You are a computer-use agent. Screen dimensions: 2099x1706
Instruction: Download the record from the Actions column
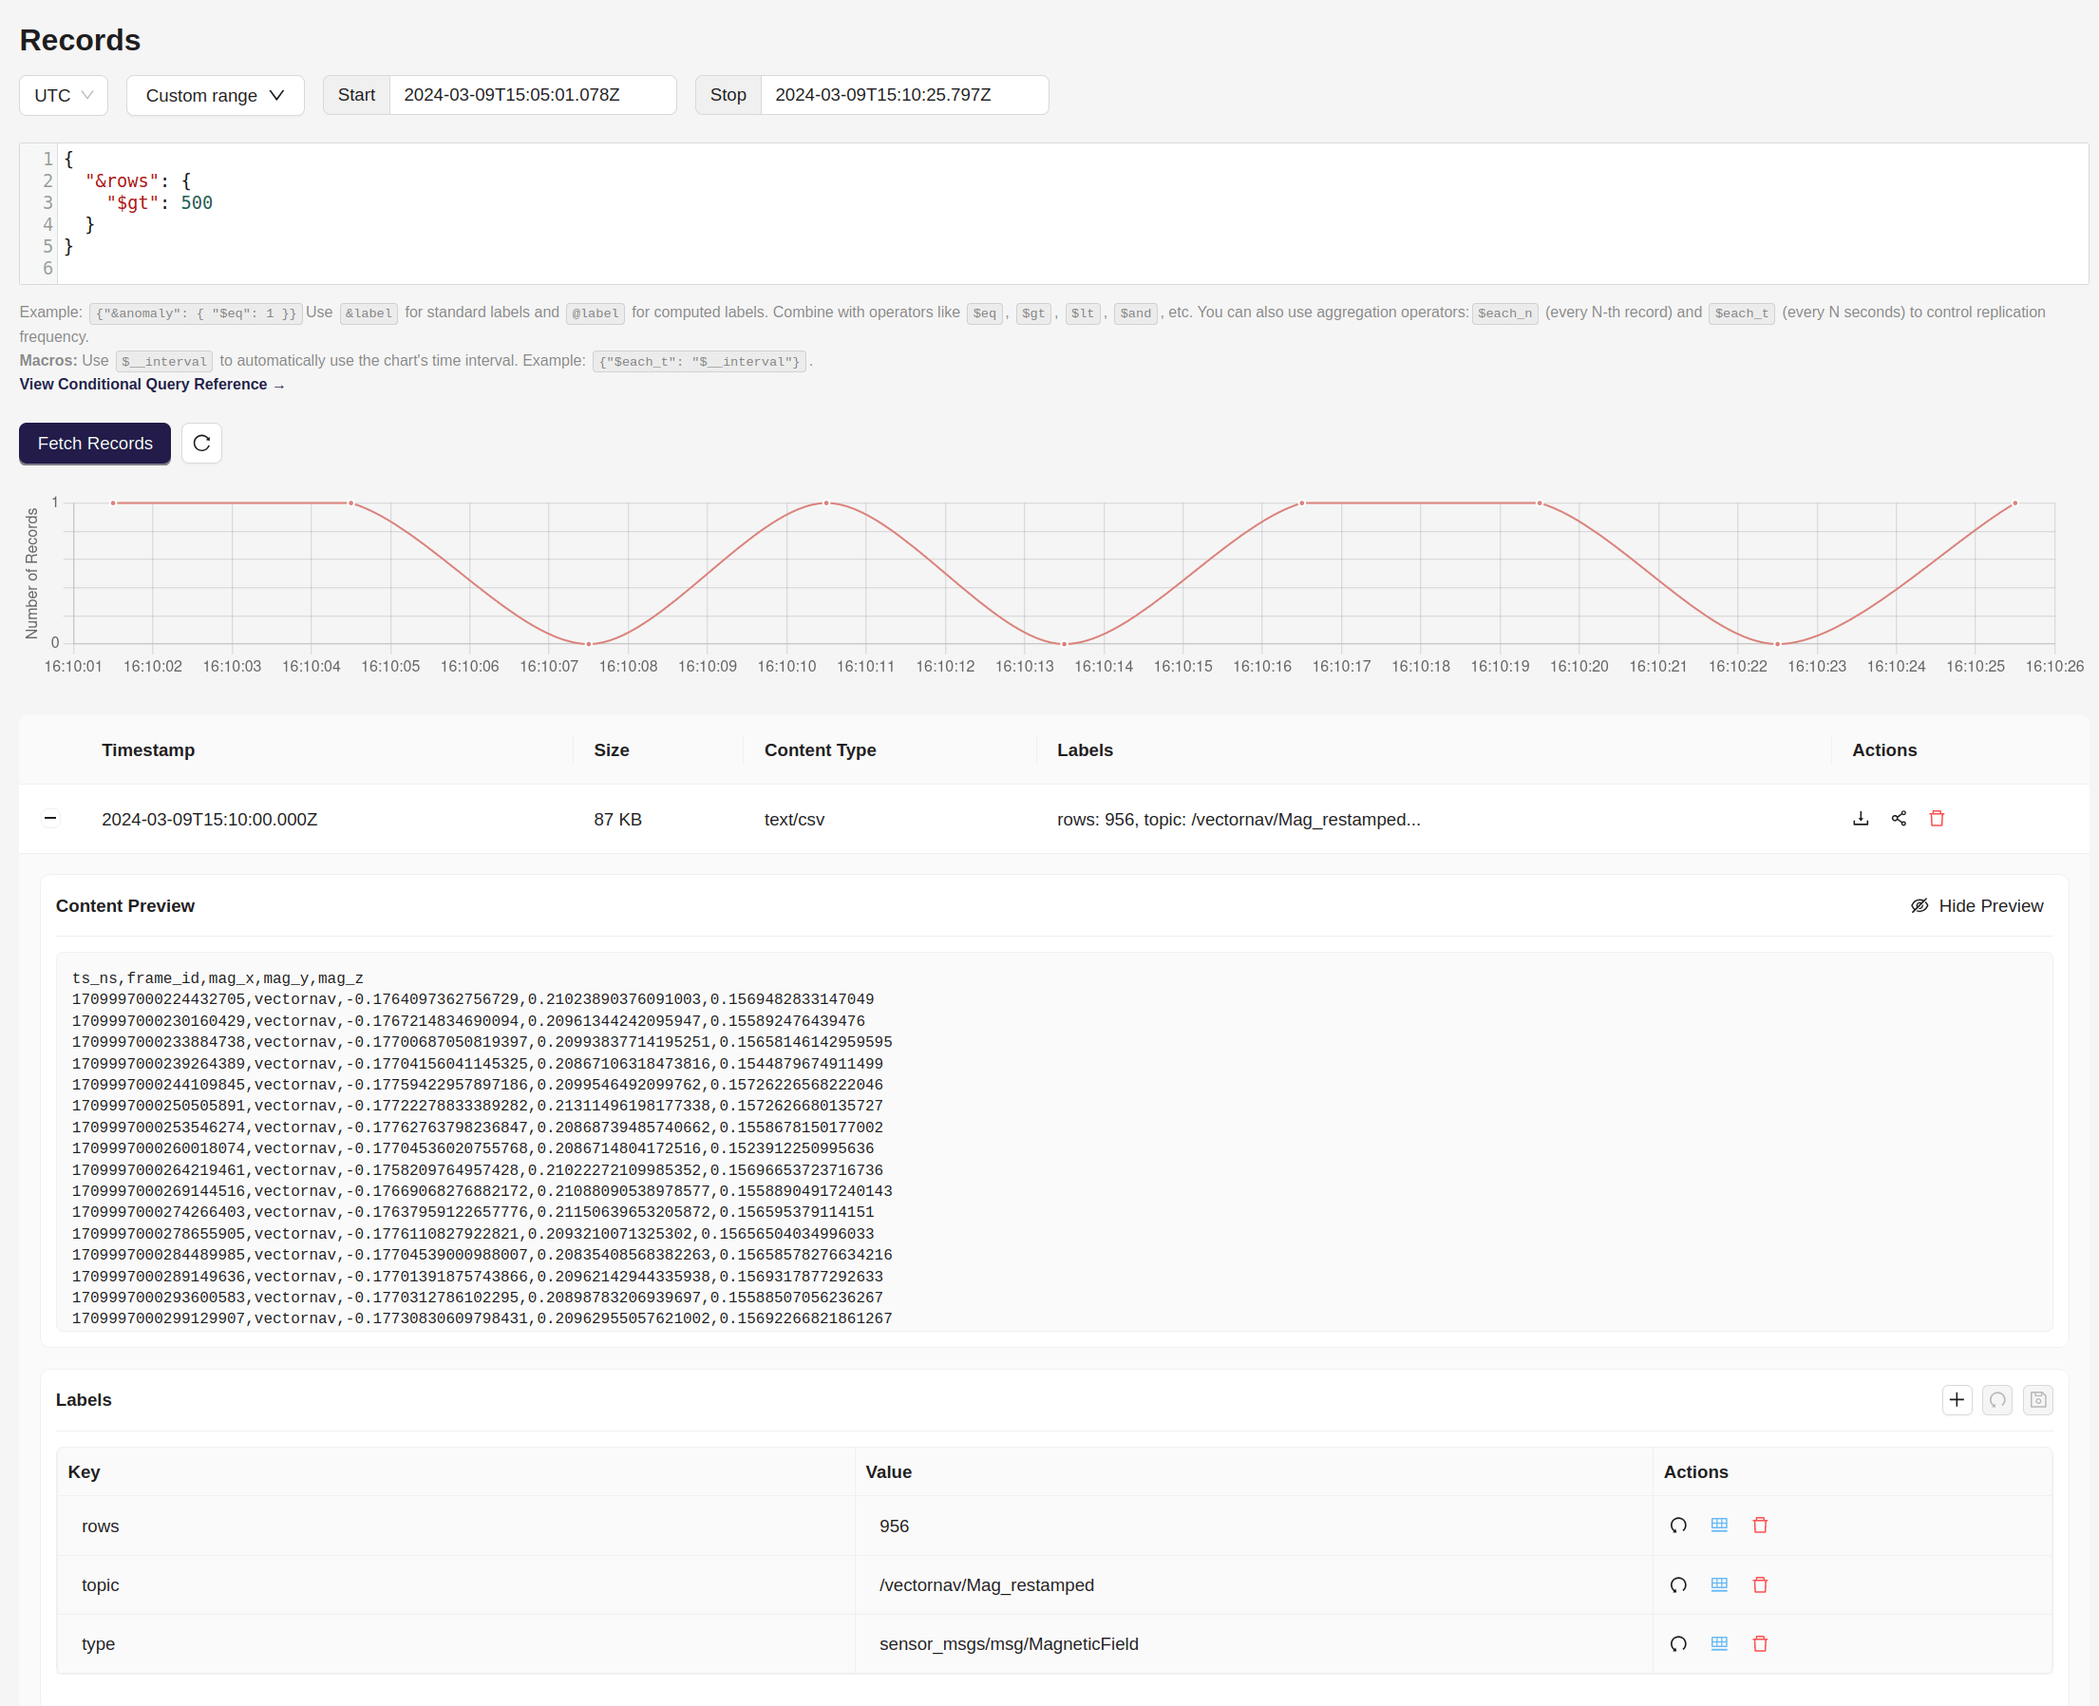click(1861, 818)
